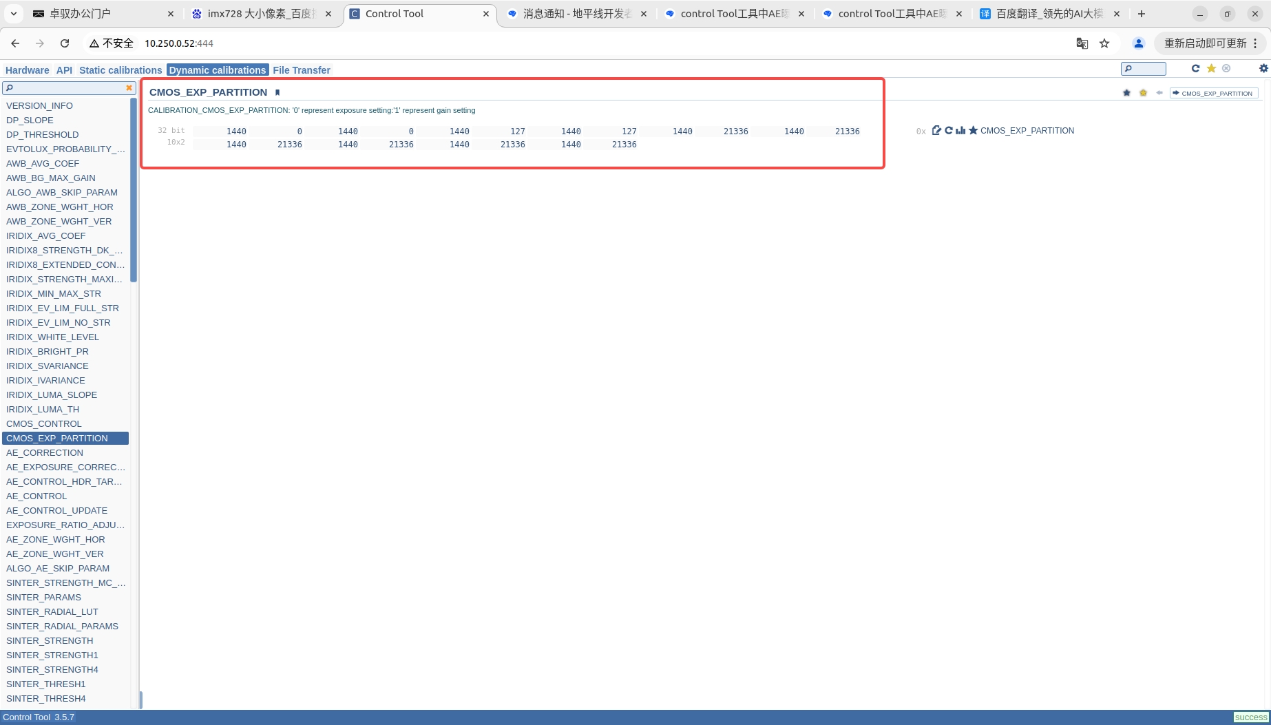The image size is (1271, 725).
Task: Toggle the row star beside CMOS_EXP_PARTITION label
Action: pos(973,131)
